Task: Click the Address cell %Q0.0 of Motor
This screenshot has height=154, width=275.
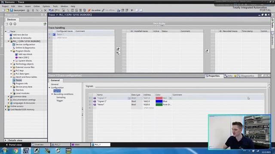Action: pos(149,104)
